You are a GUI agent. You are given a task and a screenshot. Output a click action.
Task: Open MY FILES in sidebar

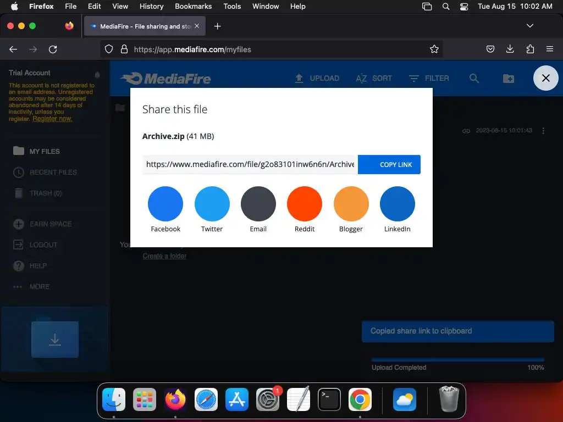(36, 151)
